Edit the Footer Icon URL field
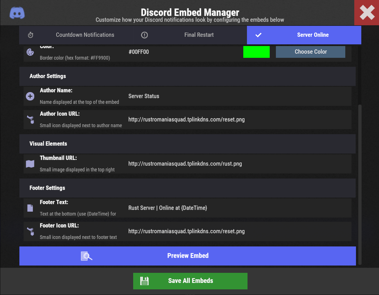Viewport: 379px width, 295px height. [x=239, y=231]
